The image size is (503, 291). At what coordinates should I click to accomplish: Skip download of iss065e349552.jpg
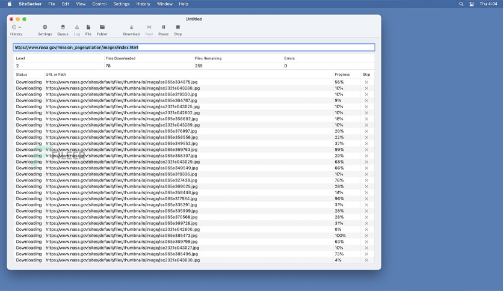(x=366, y=143)
